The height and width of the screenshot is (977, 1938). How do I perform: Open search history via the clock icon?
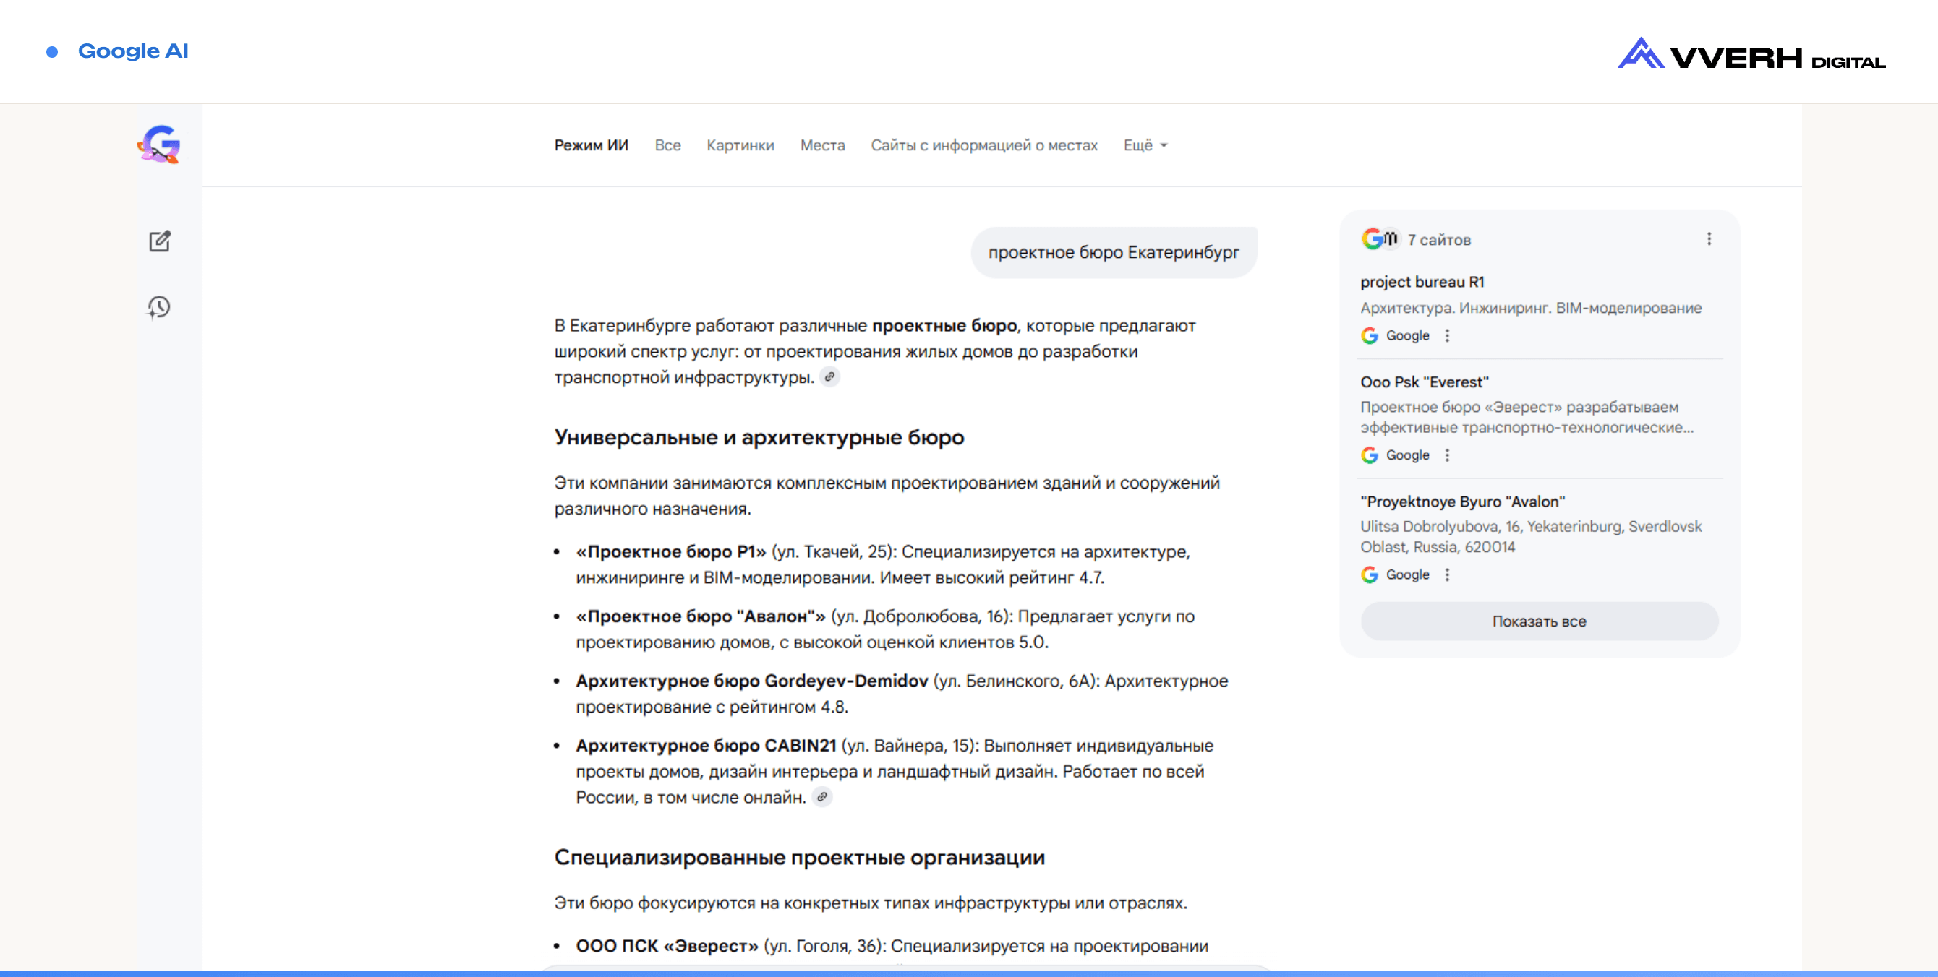tap(159, 306)
